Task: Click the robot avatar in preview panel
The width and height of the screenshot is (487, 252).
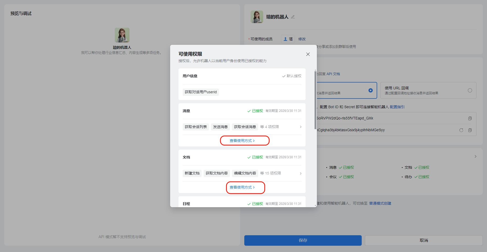Action: tap(122, 35)
